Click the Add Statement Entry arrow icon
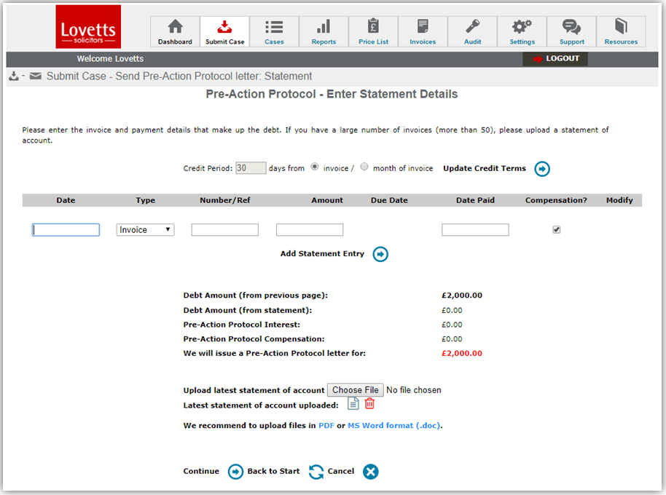Screen dimensions: 666x495 point(380,254)
